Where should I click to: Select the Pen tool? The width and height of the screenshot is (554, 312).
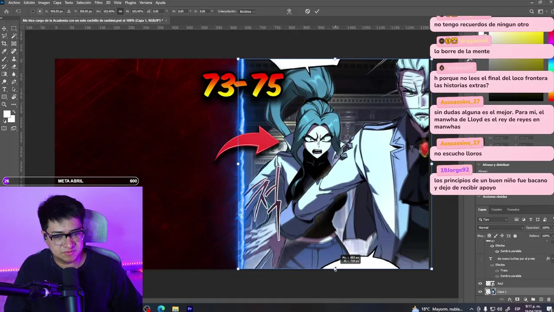pos(14,81)
